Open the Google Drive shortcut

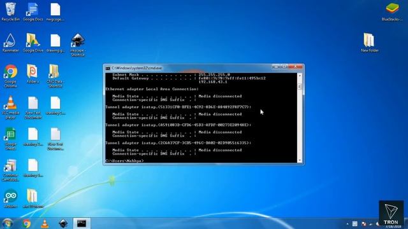pyautogui.click(x=33, y=43)
